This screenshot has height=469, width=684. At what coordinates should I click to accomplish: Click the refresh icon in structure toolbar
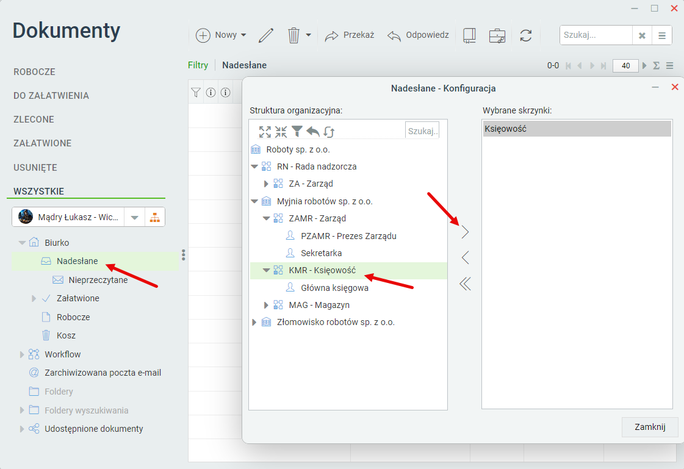(x=329, y=132)
